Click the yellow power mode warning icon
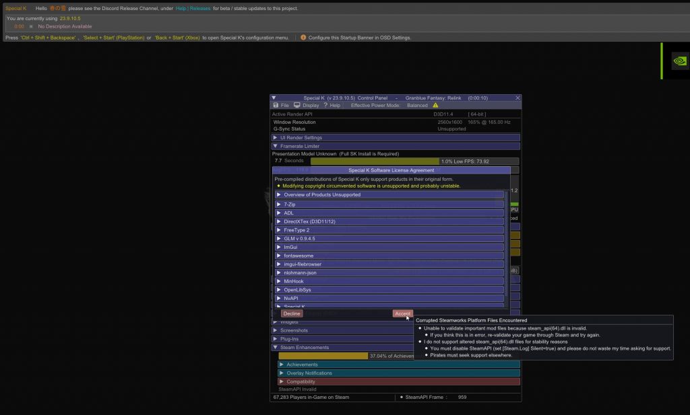This screenshot has height=415, width=690. 435,106
